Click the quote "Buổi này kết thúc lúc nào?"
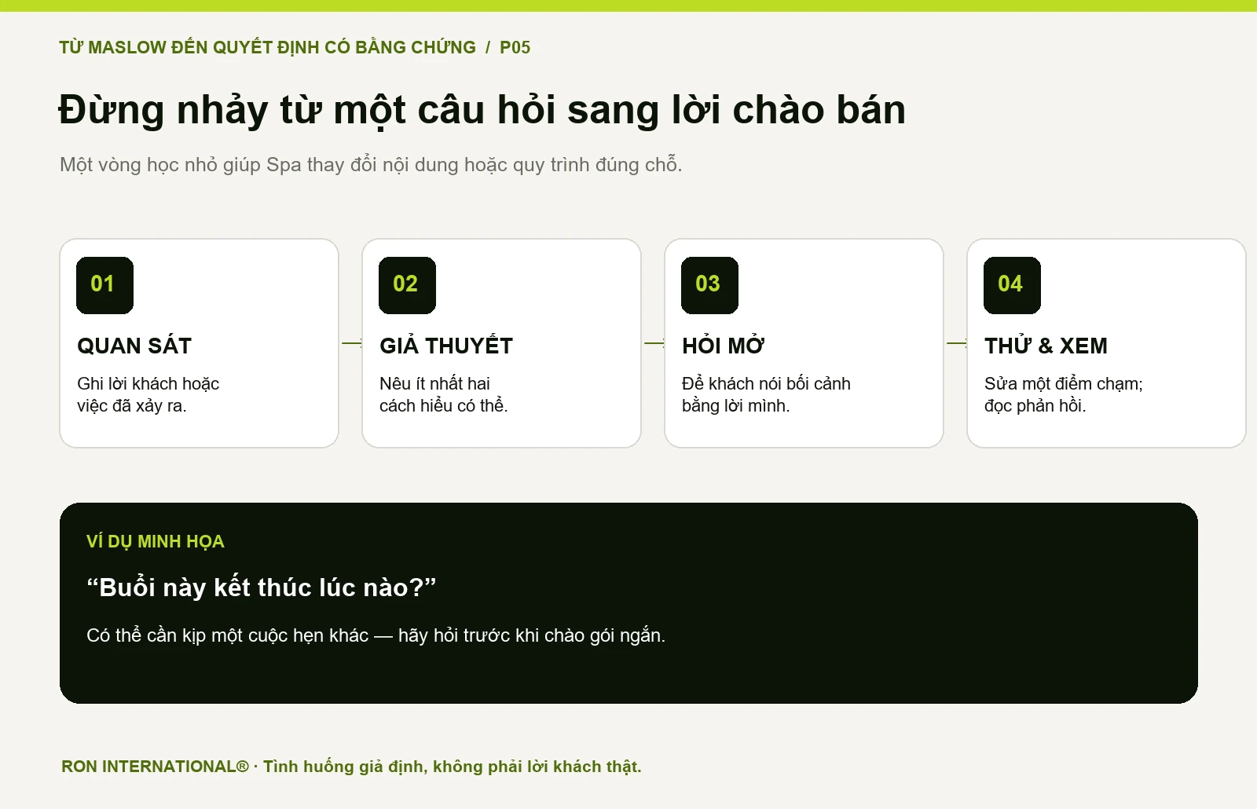 (262, 588)
